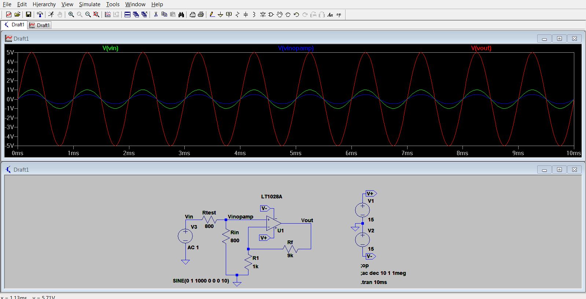The height and width of the screenshot is (299, 586).
Task: Save the schematic with the floppy icon
Action: click(28, 15)
